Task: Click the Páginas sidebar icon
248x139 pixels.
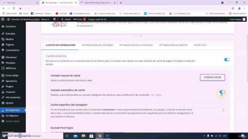Action: point(3,45)
